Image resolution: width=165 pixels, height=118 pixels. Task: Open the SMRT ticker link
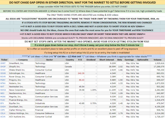(x=3, y=63)
